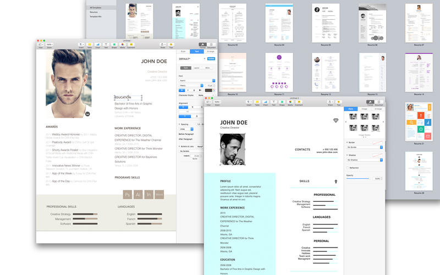Click upward arrow icon beside SKILLS
Screen dimensions: 440x275
pyautogui.click(x=336, y=182)
